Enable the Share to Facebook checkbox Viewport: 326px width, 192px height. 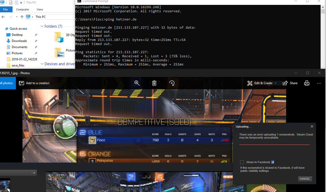coord(242,162)
